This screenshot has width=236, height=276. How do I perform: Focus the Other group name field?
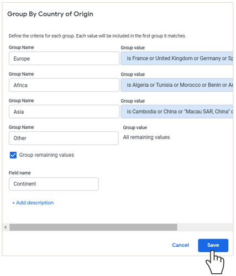click(64, 138)
